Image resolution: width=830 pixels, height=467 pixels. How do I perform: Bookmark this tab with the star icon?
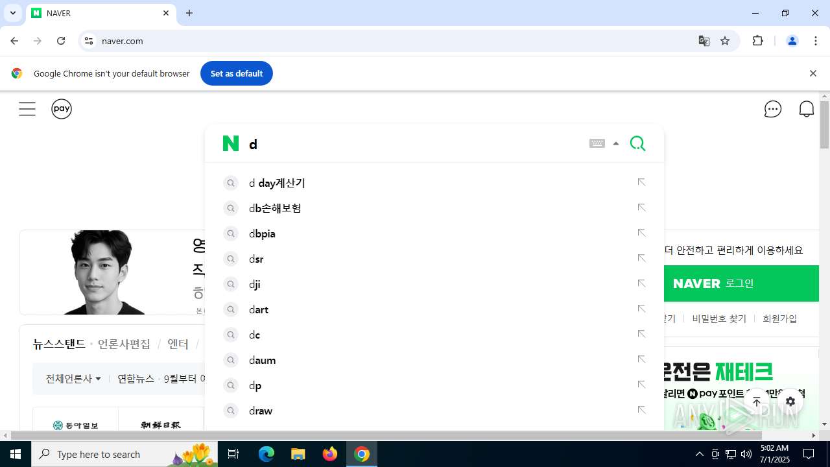[x=725, y=41]
